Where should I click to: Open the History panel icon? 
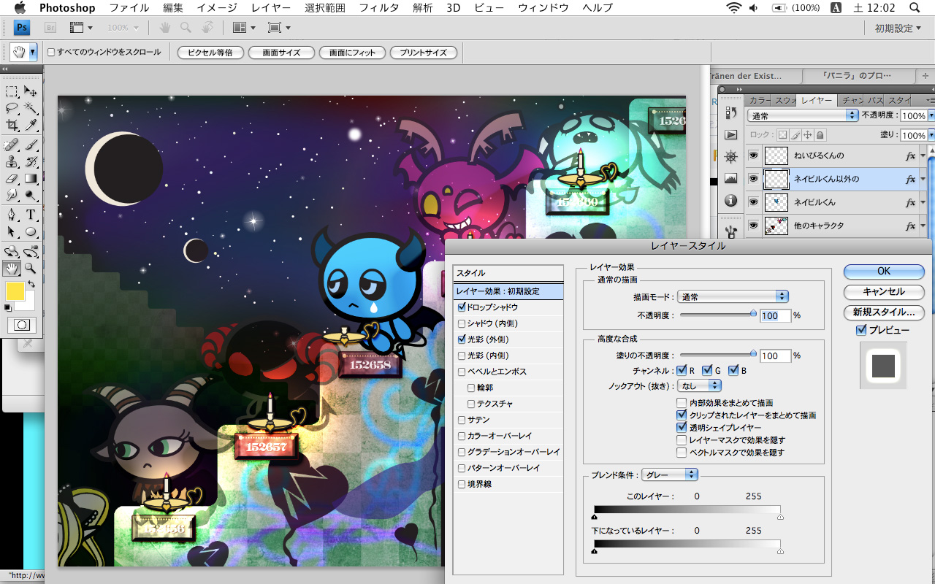pos(730,113)
